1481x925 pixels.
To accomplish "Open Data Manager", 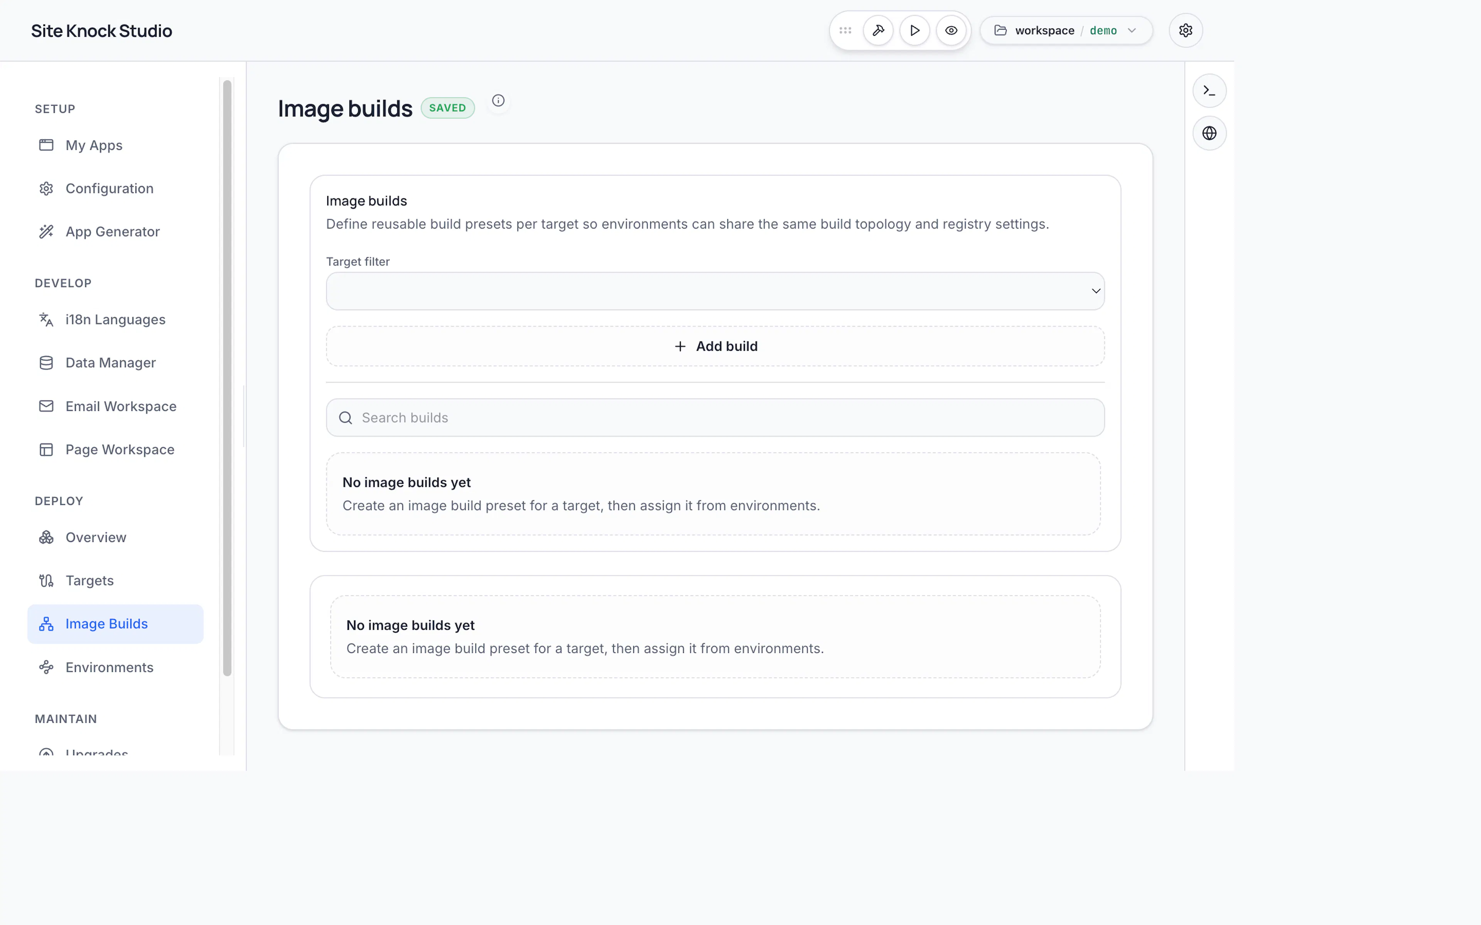I will coord(115,363).
